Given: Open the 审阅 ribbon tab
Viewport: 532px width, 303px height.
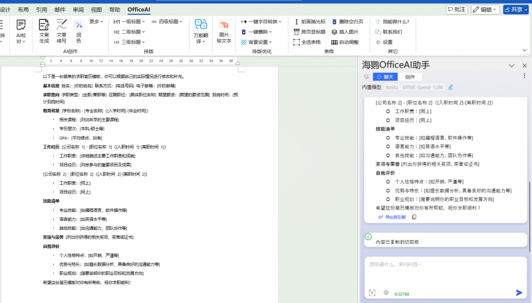Looking at the screenshot, I should coord(78,9).
